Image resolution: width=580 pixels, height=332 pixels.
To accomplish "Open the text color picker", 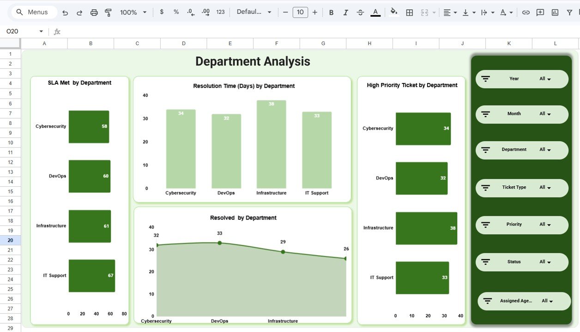I will pos(375,12).
